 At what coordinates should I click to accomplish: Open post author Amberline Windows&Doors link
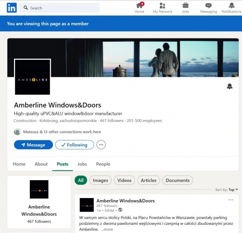[x=126, y=201]
